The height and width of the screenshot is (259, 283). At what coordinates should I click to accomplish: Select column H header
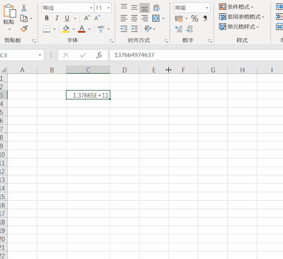coord(242,70)
